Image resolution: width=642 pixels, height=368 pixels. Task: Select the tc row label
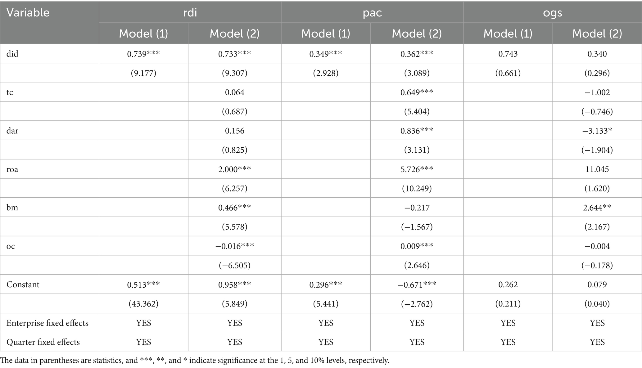[10, 92]
